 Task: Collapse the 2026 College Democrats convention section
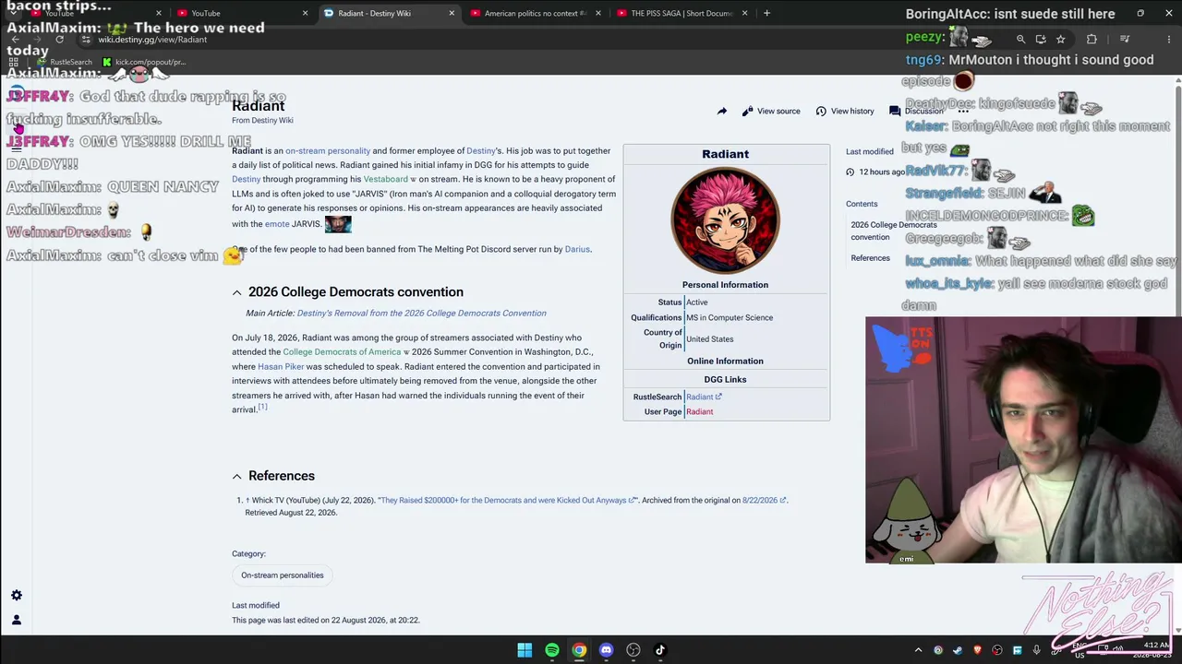coord(237,292)
